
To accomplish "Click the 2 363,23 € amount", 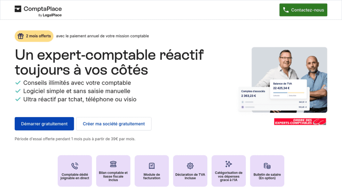I will (x=248, y=96).
